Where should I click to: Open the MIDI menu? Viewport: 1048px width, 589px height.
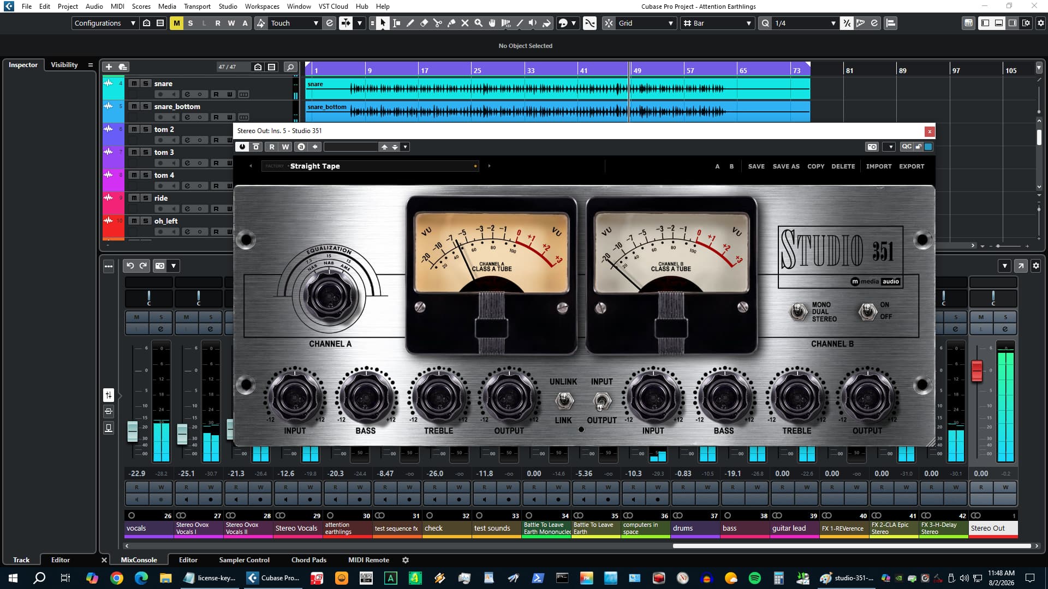coord(117,7)
